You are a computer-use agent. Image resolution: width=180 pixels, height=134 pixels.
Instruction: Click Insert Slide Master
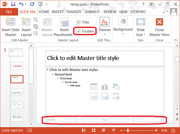point(10,27)
